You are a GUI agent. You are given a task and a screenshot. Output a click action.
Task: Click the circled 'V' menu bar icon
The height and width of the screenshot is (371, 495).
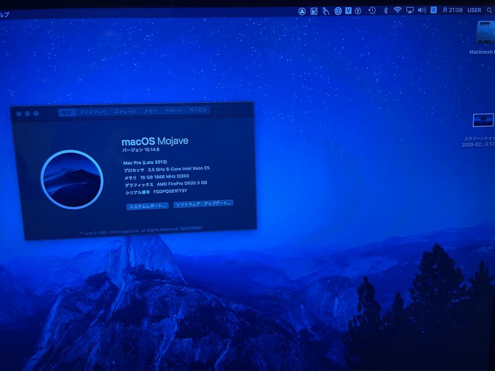point(348,10)
